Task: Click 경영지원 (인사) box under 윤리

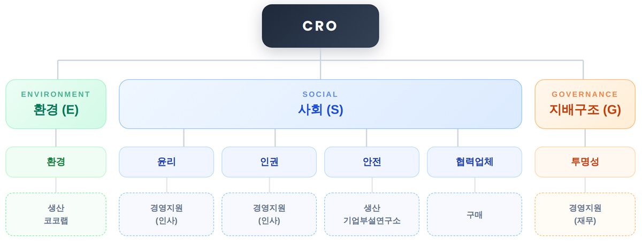Action: pos(166,214)
